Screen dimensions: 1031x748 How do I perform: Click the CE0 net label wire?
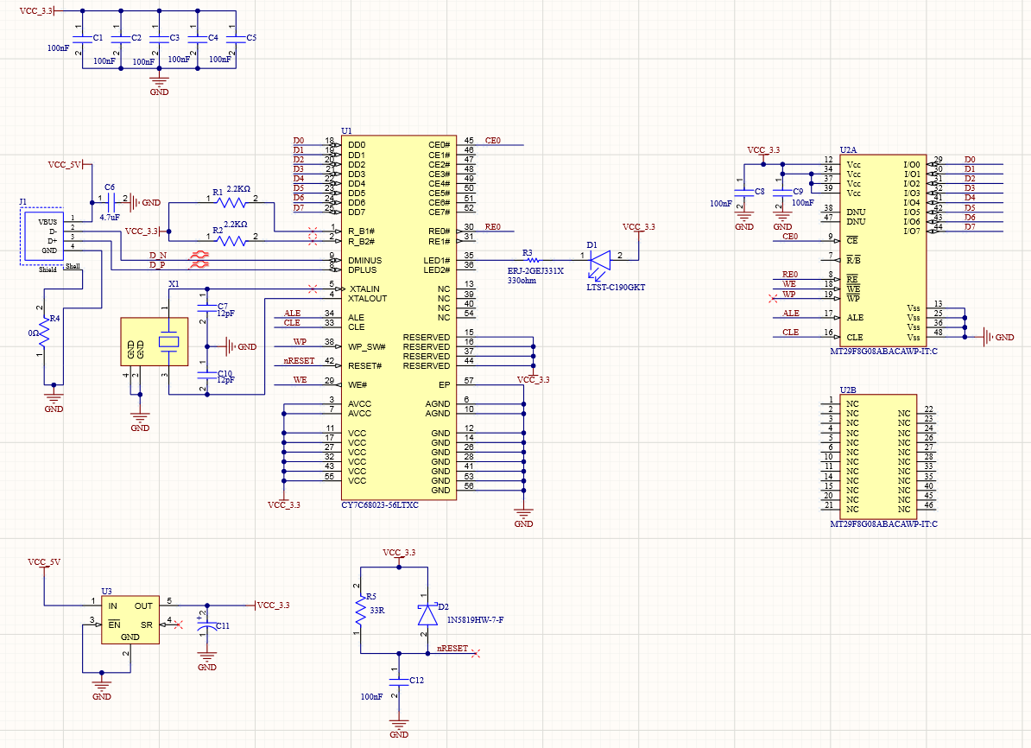(x=490, y=141)
